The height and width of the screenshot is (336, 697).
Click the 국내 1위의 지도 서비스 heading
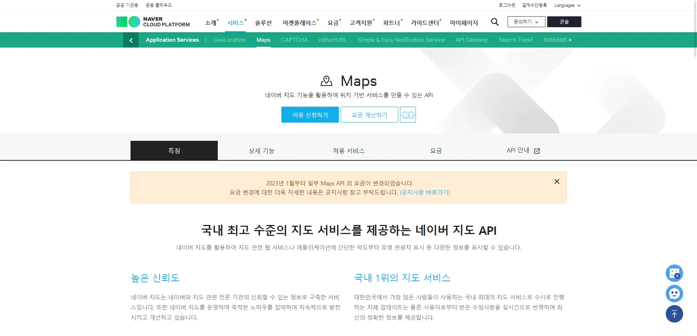pos(402,278)
